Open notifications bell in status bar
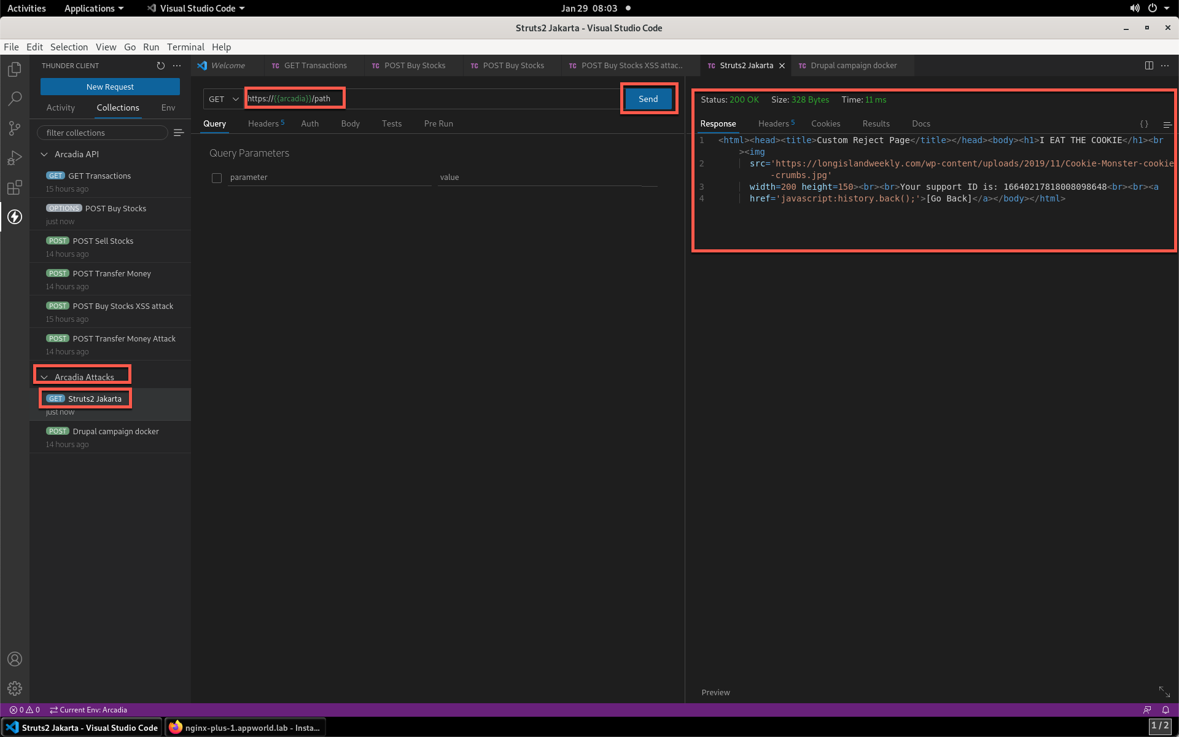Screen dimensions: 1179x737 coord(1165,710)
